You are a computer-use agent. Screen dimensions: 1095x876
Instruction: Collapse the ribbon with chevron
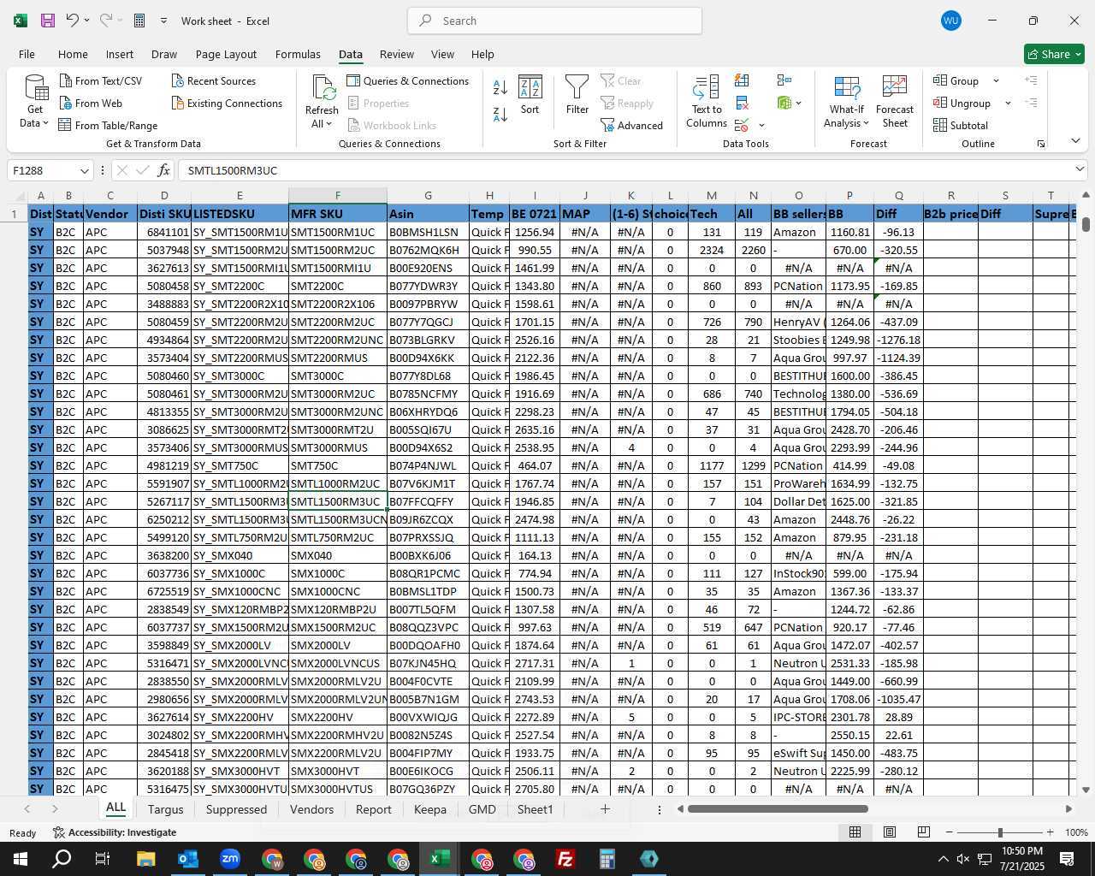(x=1075, y=140)
